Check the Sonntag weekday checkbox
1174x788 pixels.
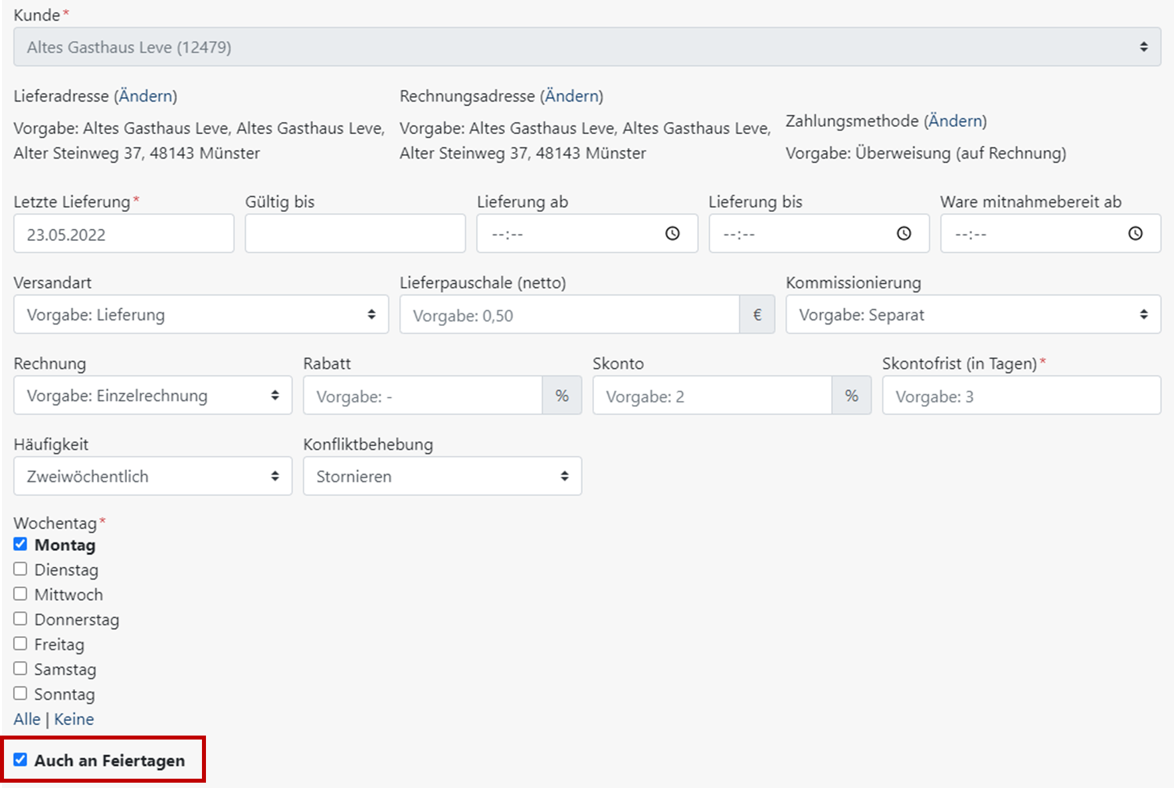point(21,693)
